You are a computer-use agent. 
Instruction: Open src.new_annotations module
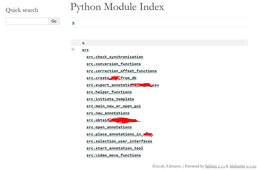[x=108, y=113]
